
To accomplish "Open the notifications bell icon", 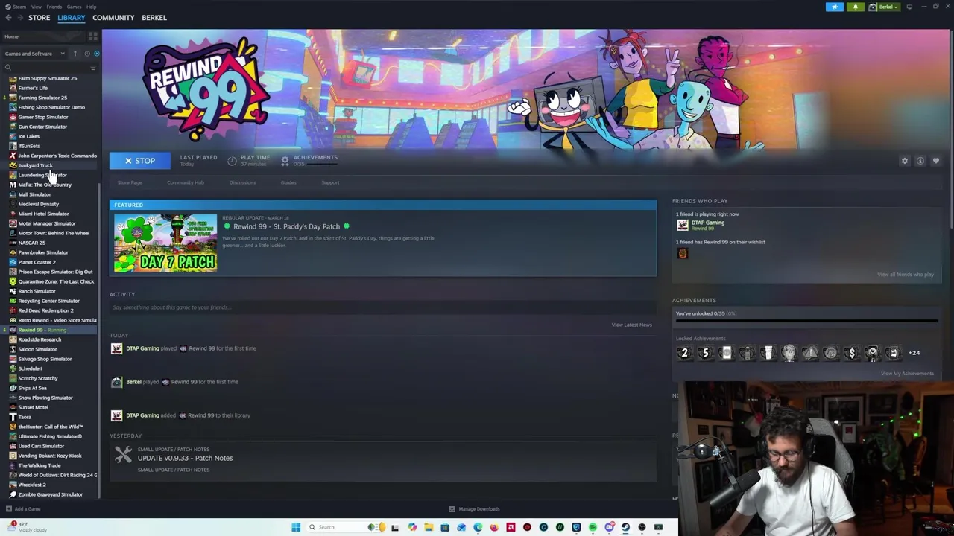I will [x=855, y=7].
